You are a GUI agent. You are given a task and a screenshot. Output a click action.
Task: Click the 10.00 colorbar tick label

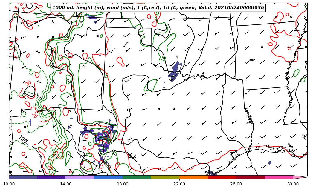(x=9, y=184)
